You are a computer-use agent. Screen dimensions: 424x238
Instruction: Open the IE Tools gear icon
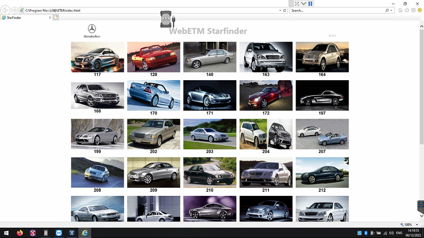[413, 10]
